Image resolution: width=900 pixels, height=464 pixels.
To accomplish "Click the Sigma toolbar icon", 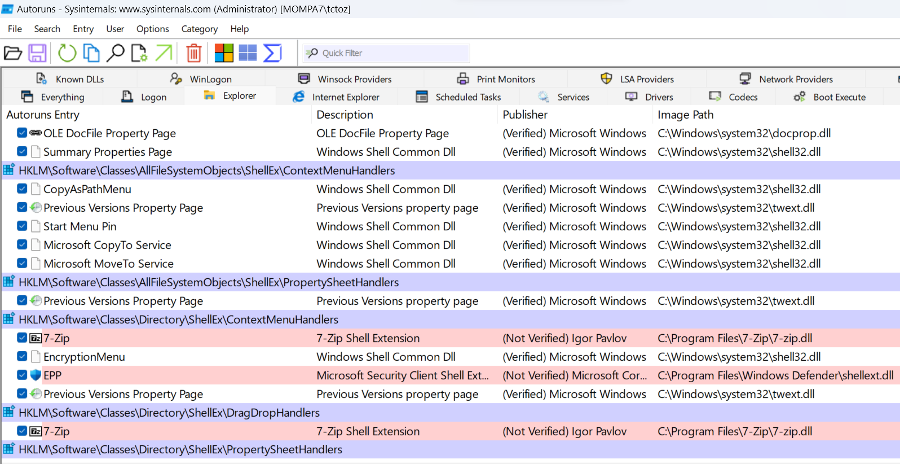I will [x=272, y=53].
